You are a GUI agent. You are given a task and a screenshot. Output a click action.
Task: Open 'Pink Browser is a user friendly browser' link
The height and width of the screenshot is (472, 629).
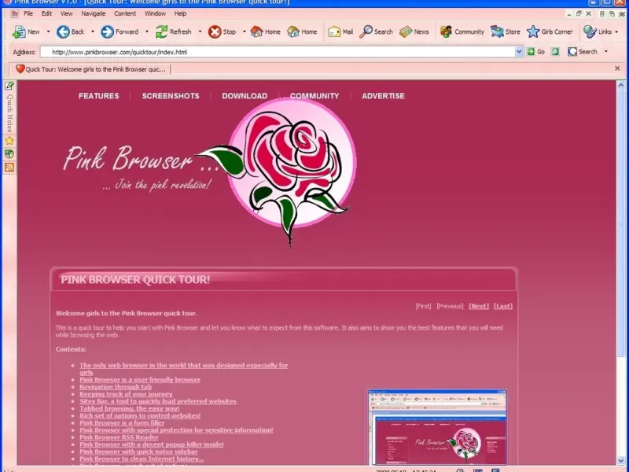tap(140, 379)
